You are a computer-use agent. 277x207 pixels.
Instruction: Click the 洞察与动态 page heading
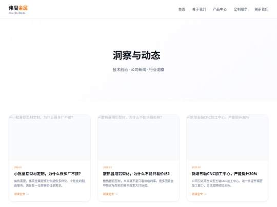coord(136,55)
